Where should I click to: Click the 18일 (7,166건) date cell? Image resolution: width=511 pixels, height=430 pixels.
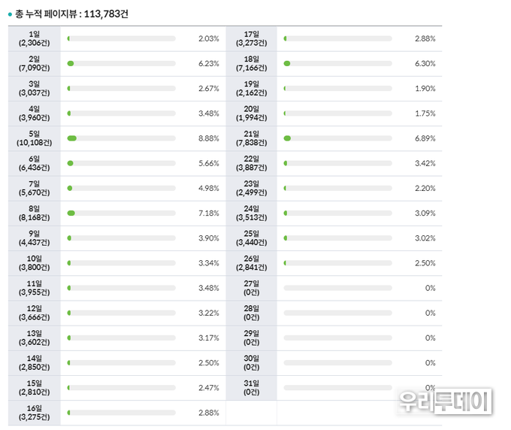(251, 64)
